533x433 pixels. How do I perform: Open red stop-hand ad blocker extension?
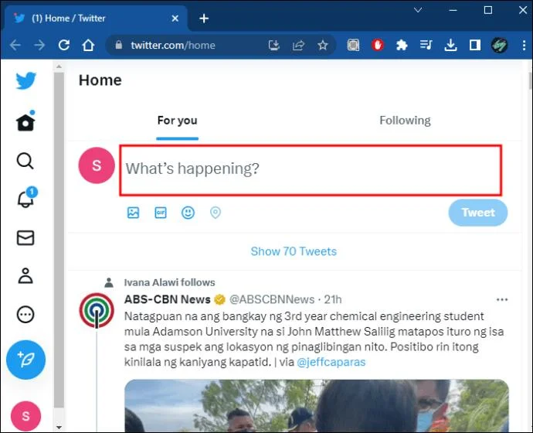click(x=377, y=45)
